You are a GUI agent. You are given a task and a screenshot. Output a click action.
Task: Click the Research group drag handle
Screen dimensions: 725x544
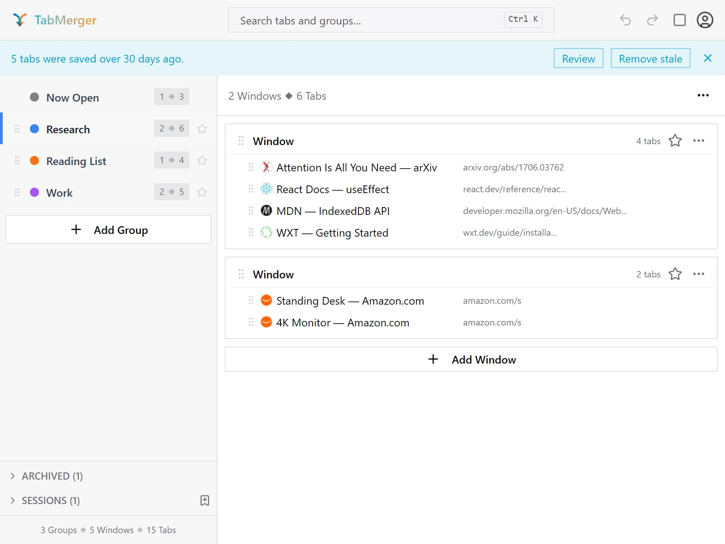[17, 129]
